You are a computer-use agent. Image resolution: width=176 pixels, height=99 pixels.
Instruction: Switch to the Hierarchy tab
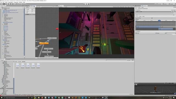click(x=3, y=6)
